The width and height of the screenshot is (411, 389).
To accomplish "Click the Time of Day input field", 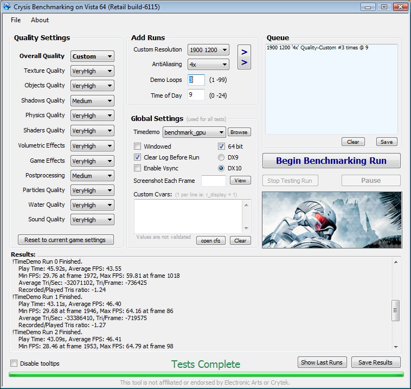I will coord(196,95).
